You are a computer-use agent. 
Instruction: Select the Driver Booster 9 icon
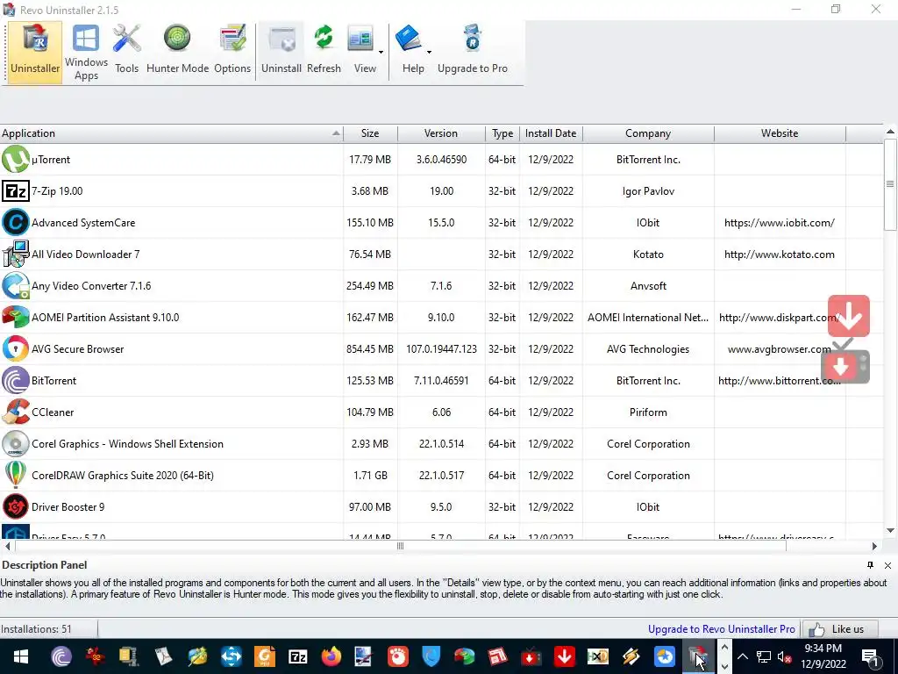[16, 506]
